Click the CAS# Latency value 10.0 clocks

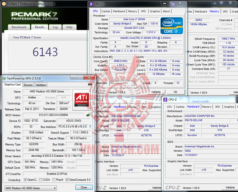(228, 47)
